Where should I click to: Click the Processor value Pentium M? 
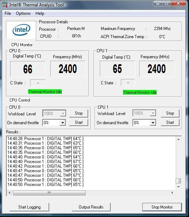pyautogui.click(x=76, y=29)
